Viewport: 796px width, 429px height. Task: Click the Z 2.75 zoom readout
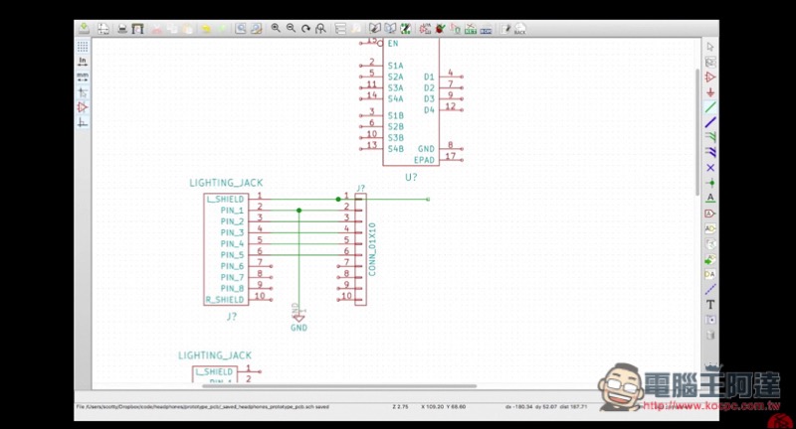click(x=400, y=407)
